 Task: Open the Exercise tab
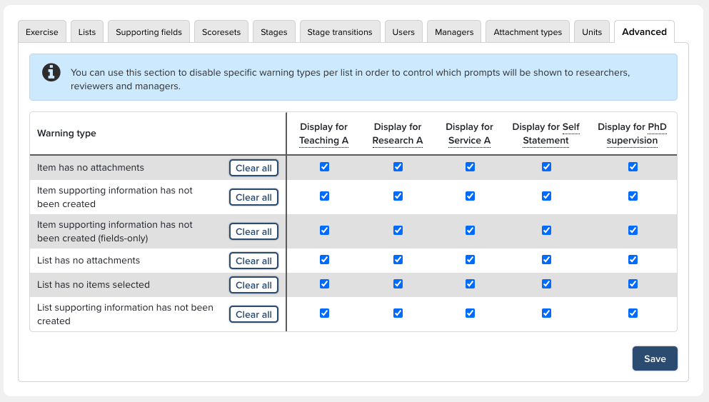click(x=42, y=32)
